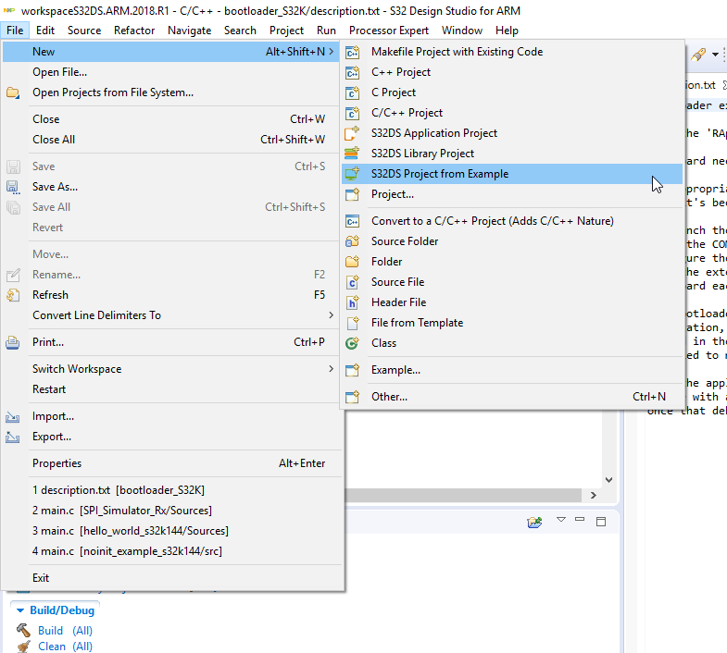Open the File menu
Screen dimensions: 727x653
[x=15, y=31]
